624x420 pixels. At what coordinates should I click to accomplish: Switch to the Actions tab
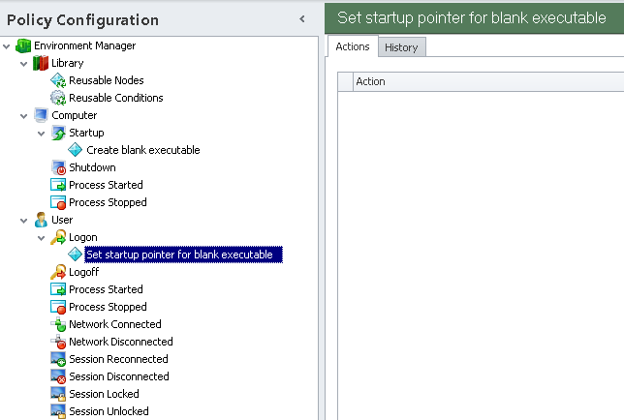point(352,46)
